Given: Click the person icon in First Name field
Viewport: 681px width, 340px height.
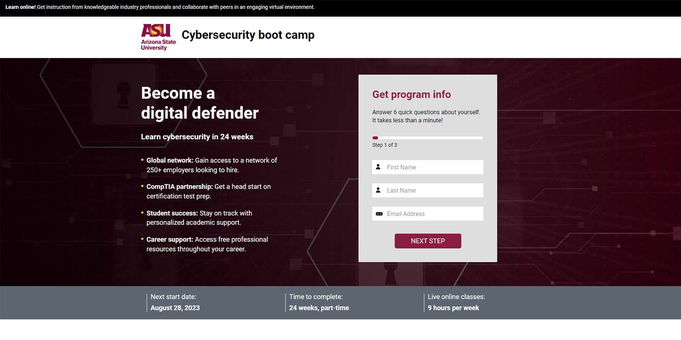Looking at the screenshot, I should coord(379,167).
